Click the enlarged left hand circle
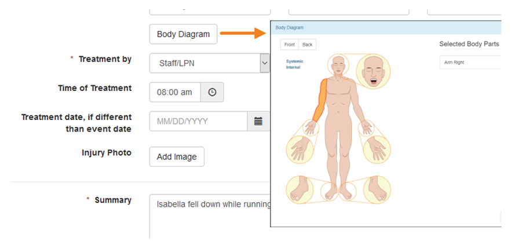Screen dimensions: 511x248 coord(377,150)
